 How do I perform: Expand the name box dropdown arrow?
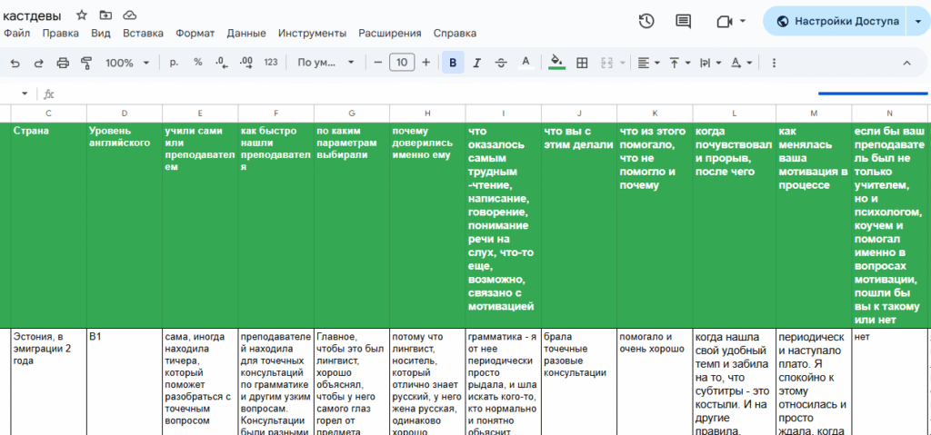coord(25,94)
